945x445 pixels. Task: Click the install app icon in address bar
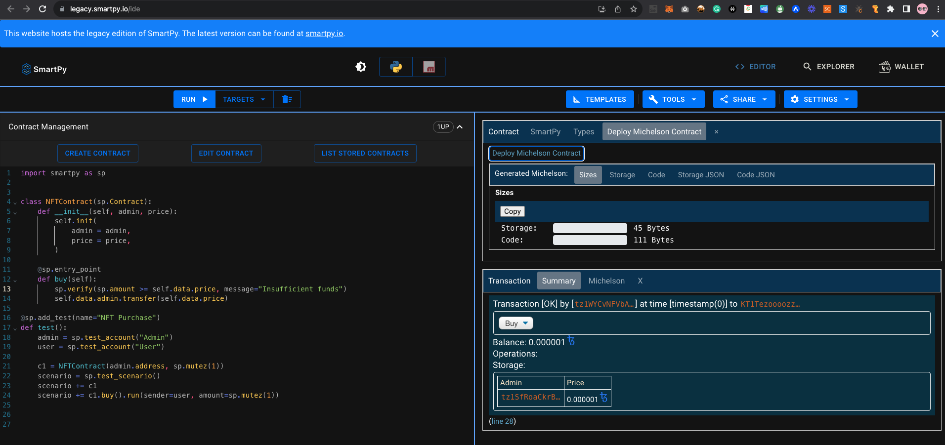pos(602,9)
